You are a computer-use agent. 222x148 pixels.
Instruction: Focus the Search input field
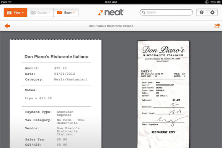tap(166, 13)
